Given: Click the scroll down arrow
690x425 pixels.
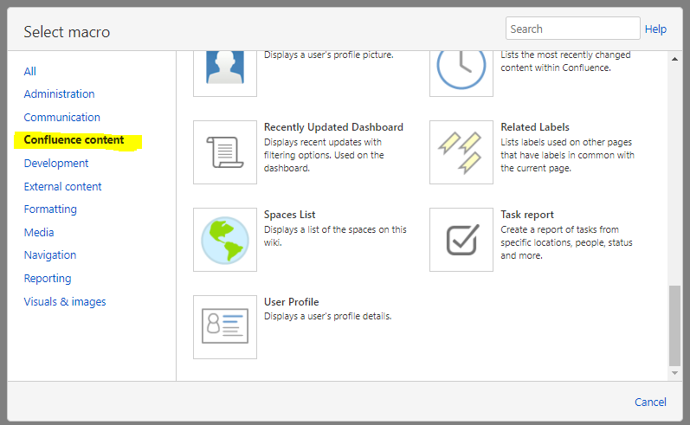Looking at the screenshot, I should pyautogui.click(x=674, y=373).
